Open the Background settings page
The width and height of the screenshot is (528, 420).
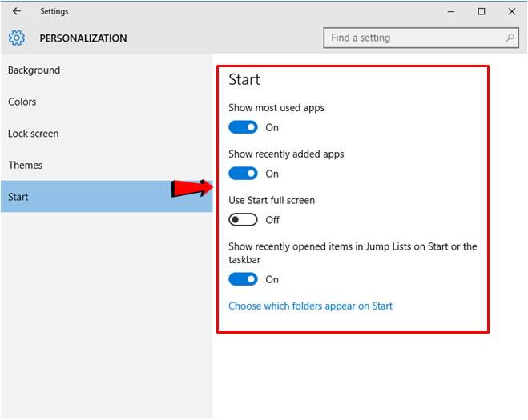click(34, 70)
